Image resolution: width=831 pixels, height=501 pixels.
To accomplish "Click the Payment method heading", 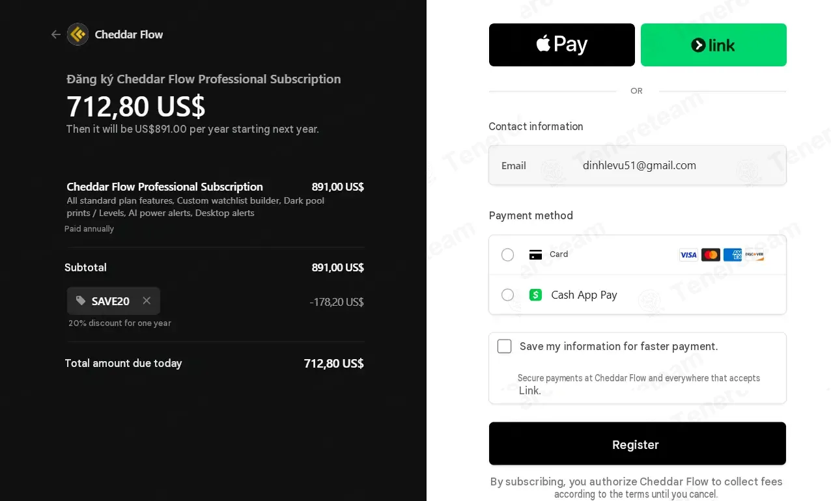I will point(531,215).
